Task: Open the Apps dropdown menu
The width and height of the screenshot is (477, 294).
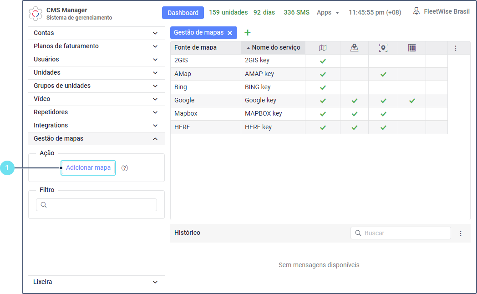Action: pos(327,13)
